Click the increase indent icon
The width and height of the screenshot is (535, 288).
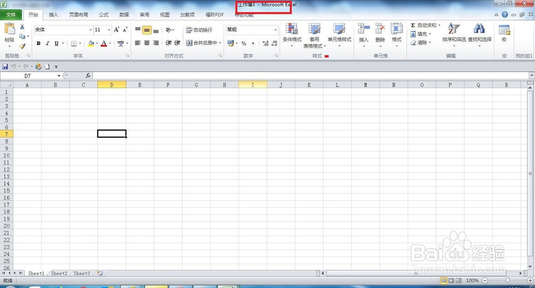coord(177,43)
